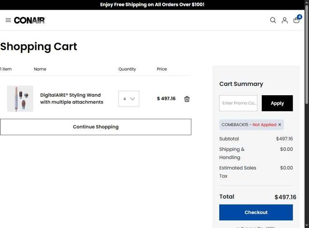The height and width of the screenshot is (228, 309).
Task: Click the Not Applied status text
Action: (264, 125)
